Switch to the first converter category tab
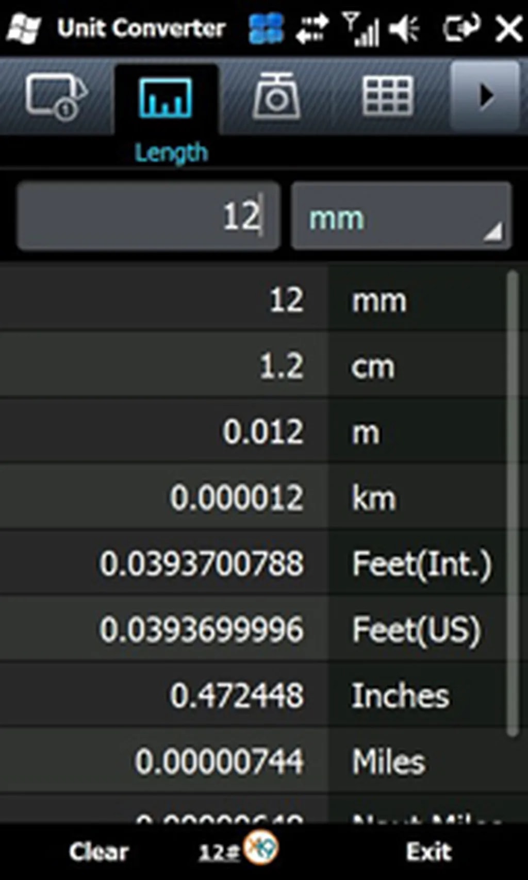The image size is (528, 880). coord(56,96)
